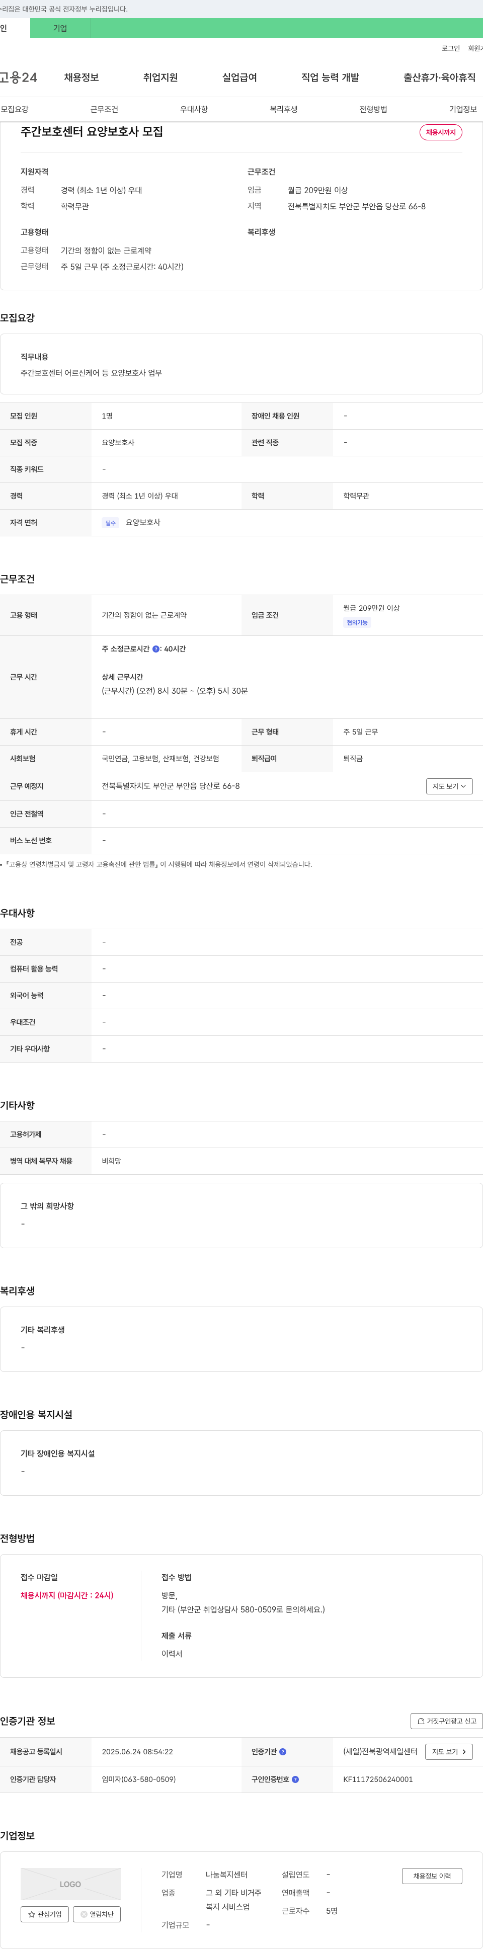Open 지도 보기 next to 전북광역새일센터

pyautogui.click(x=449, y=1751)
